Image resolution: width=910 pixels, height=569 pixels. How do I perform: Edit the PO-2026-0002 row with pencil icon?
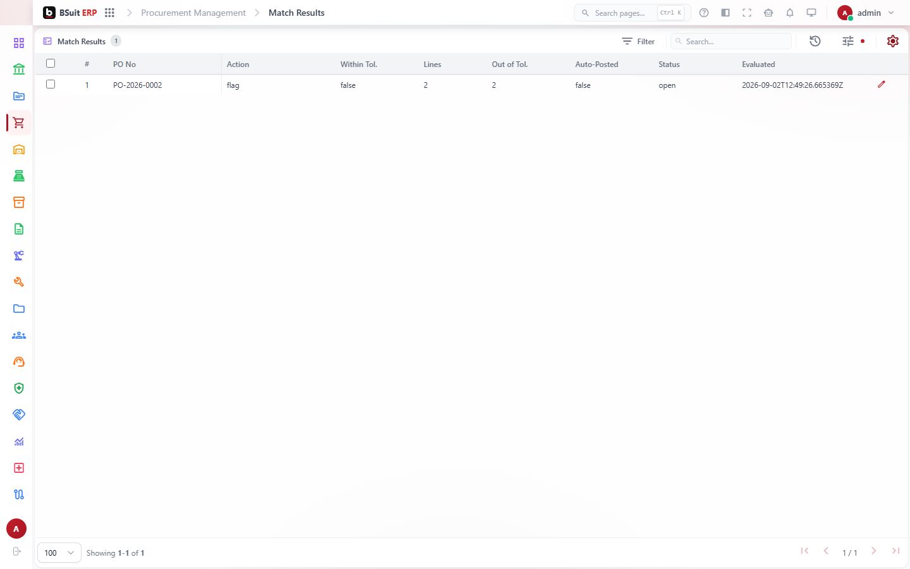pyautogui.click(x=882, y=84)
